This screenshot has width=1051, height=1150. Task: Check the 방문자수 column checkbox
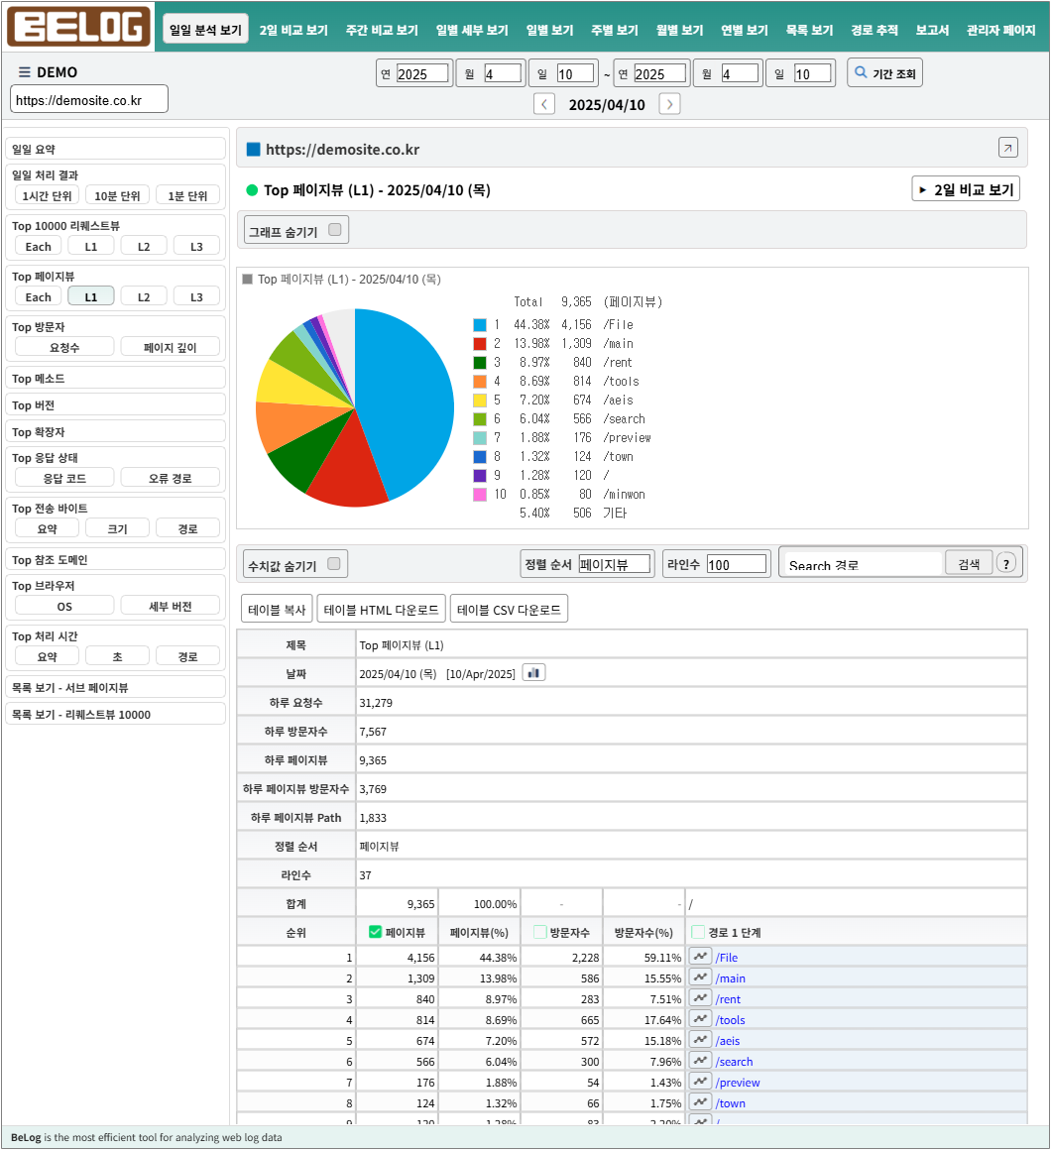(x=540, y=932)
